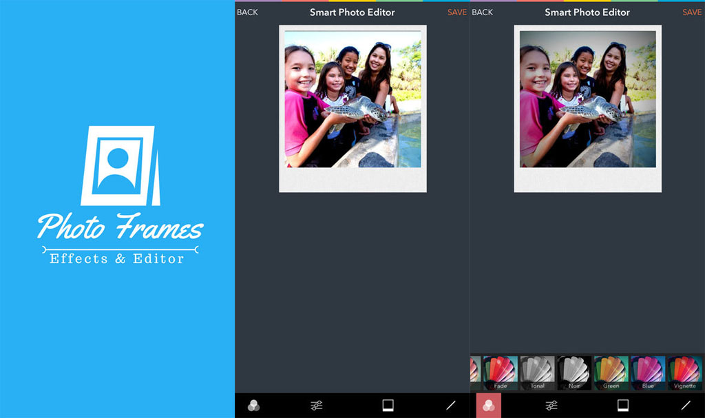Apply the Blue filter
Viewport: 705px width, 418px height.
point(648,373)
